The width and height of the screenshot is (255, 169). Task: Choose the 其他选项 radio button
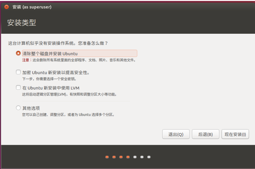point(18,108)
